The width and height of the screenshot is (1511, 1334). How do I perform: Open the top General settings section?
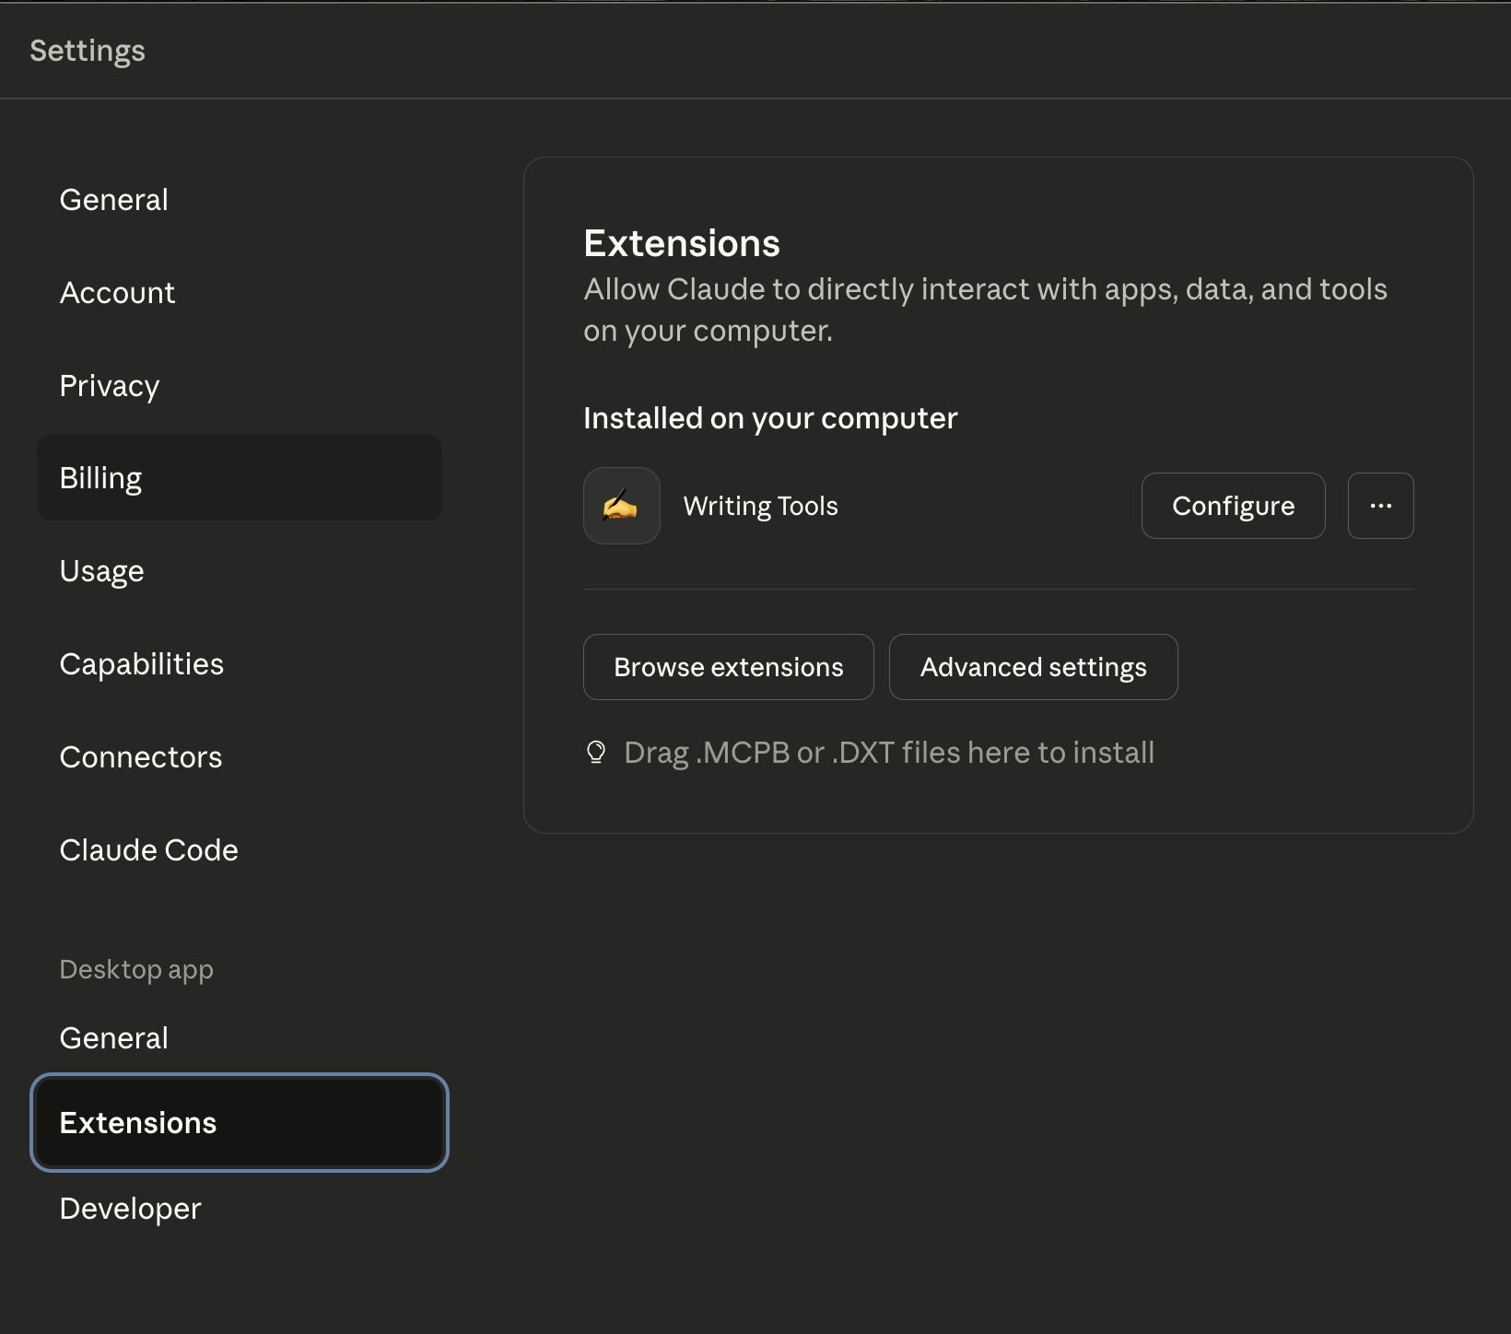[113, 199]
